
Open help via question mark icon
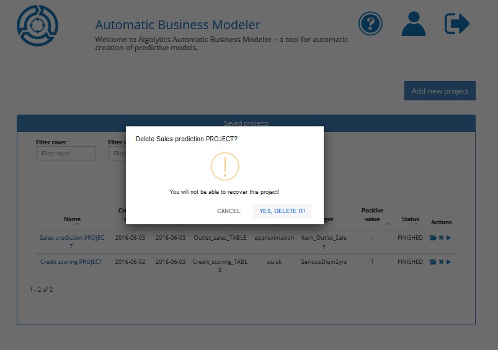coord(370,24)
